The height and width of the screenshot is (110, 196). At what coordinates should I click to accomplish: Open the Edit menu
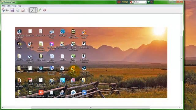[8, 6]
